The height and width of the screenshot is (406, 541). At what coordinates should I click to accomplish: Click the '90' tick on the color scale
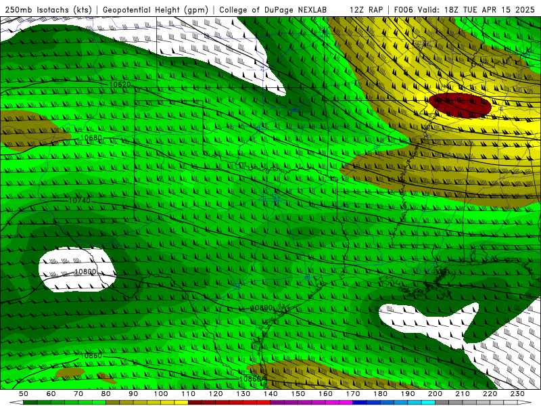(x=133, y=394)
